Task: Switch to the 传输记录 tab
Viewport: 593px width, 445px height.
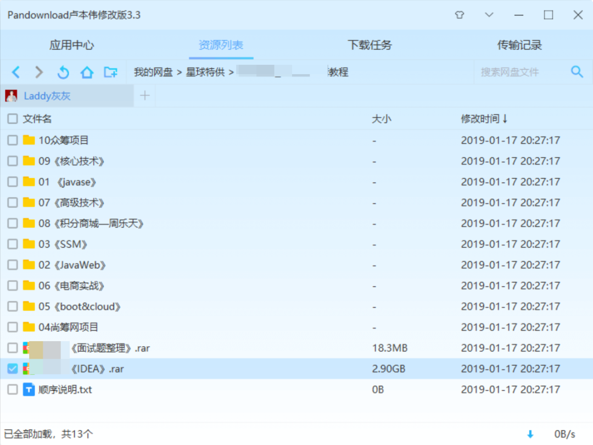Action: pos(519,45)
